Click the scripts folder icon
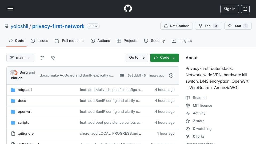Viewport: 256px width, 144px height. (x=13, y=123)
